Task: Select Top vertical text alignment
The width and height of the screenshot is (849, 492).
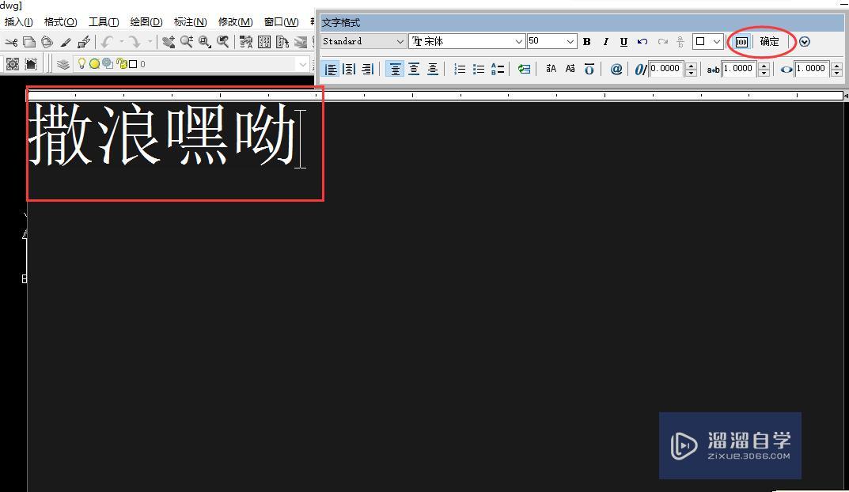Action: (x=396, y=69)
